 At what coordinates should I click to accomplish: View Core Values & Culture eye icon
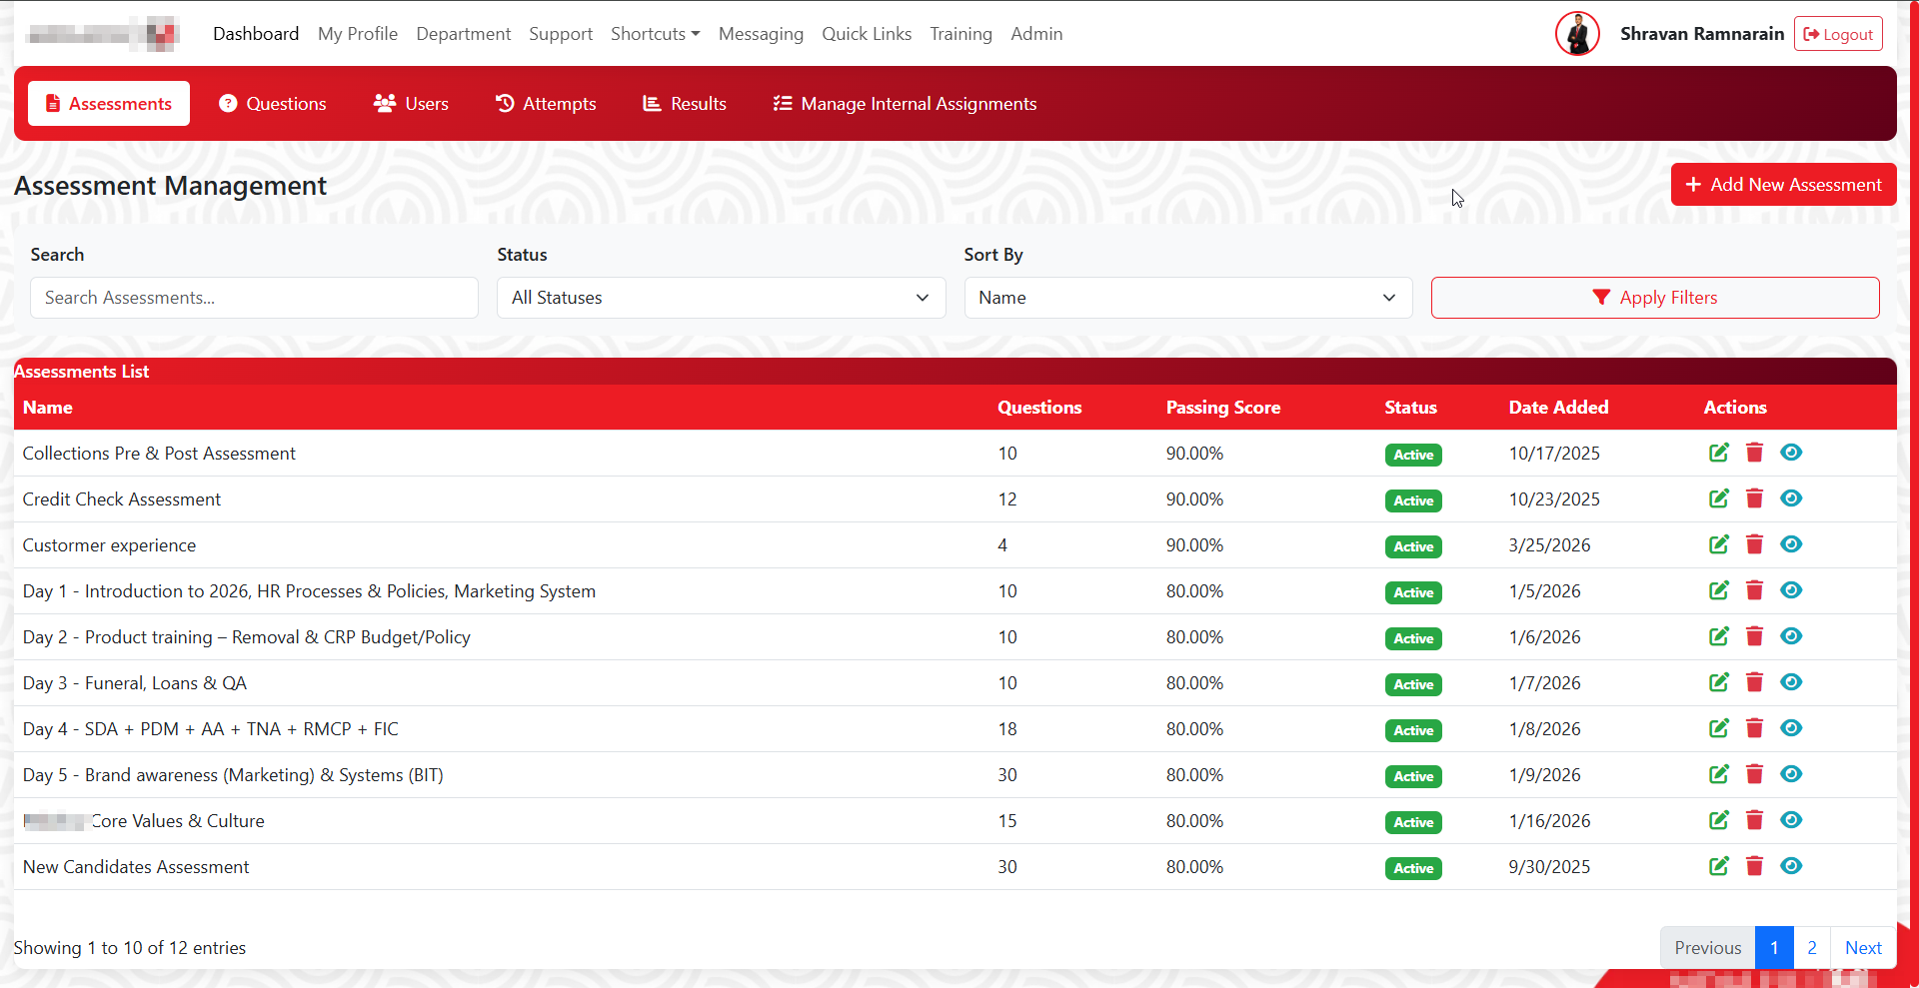(x=1791, y=820)
